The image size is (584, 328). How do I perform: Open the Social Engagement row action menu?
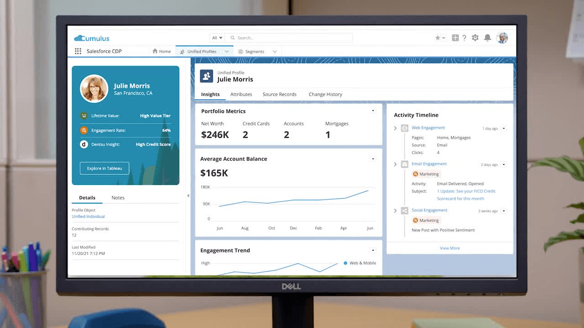tap(504, 211)
